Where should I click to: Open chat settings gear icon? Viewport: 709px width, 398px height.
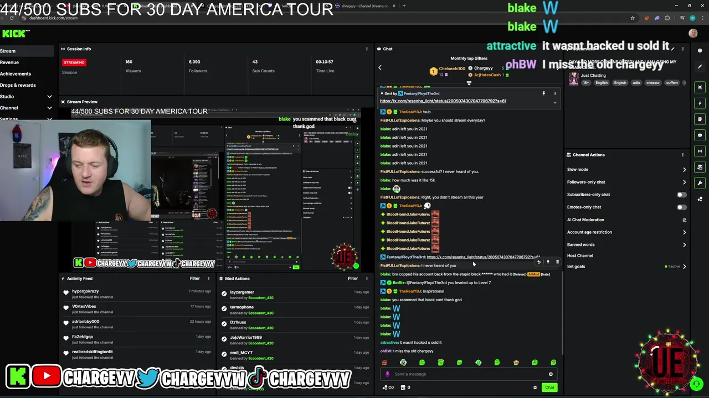[535, 387]
